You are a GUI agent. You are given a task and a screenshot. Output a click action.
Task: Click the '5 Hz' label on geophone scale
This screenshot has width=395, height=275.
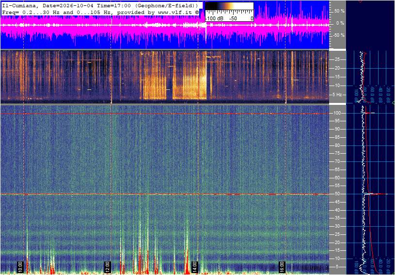pyautogui.click(x=337, y=95)
